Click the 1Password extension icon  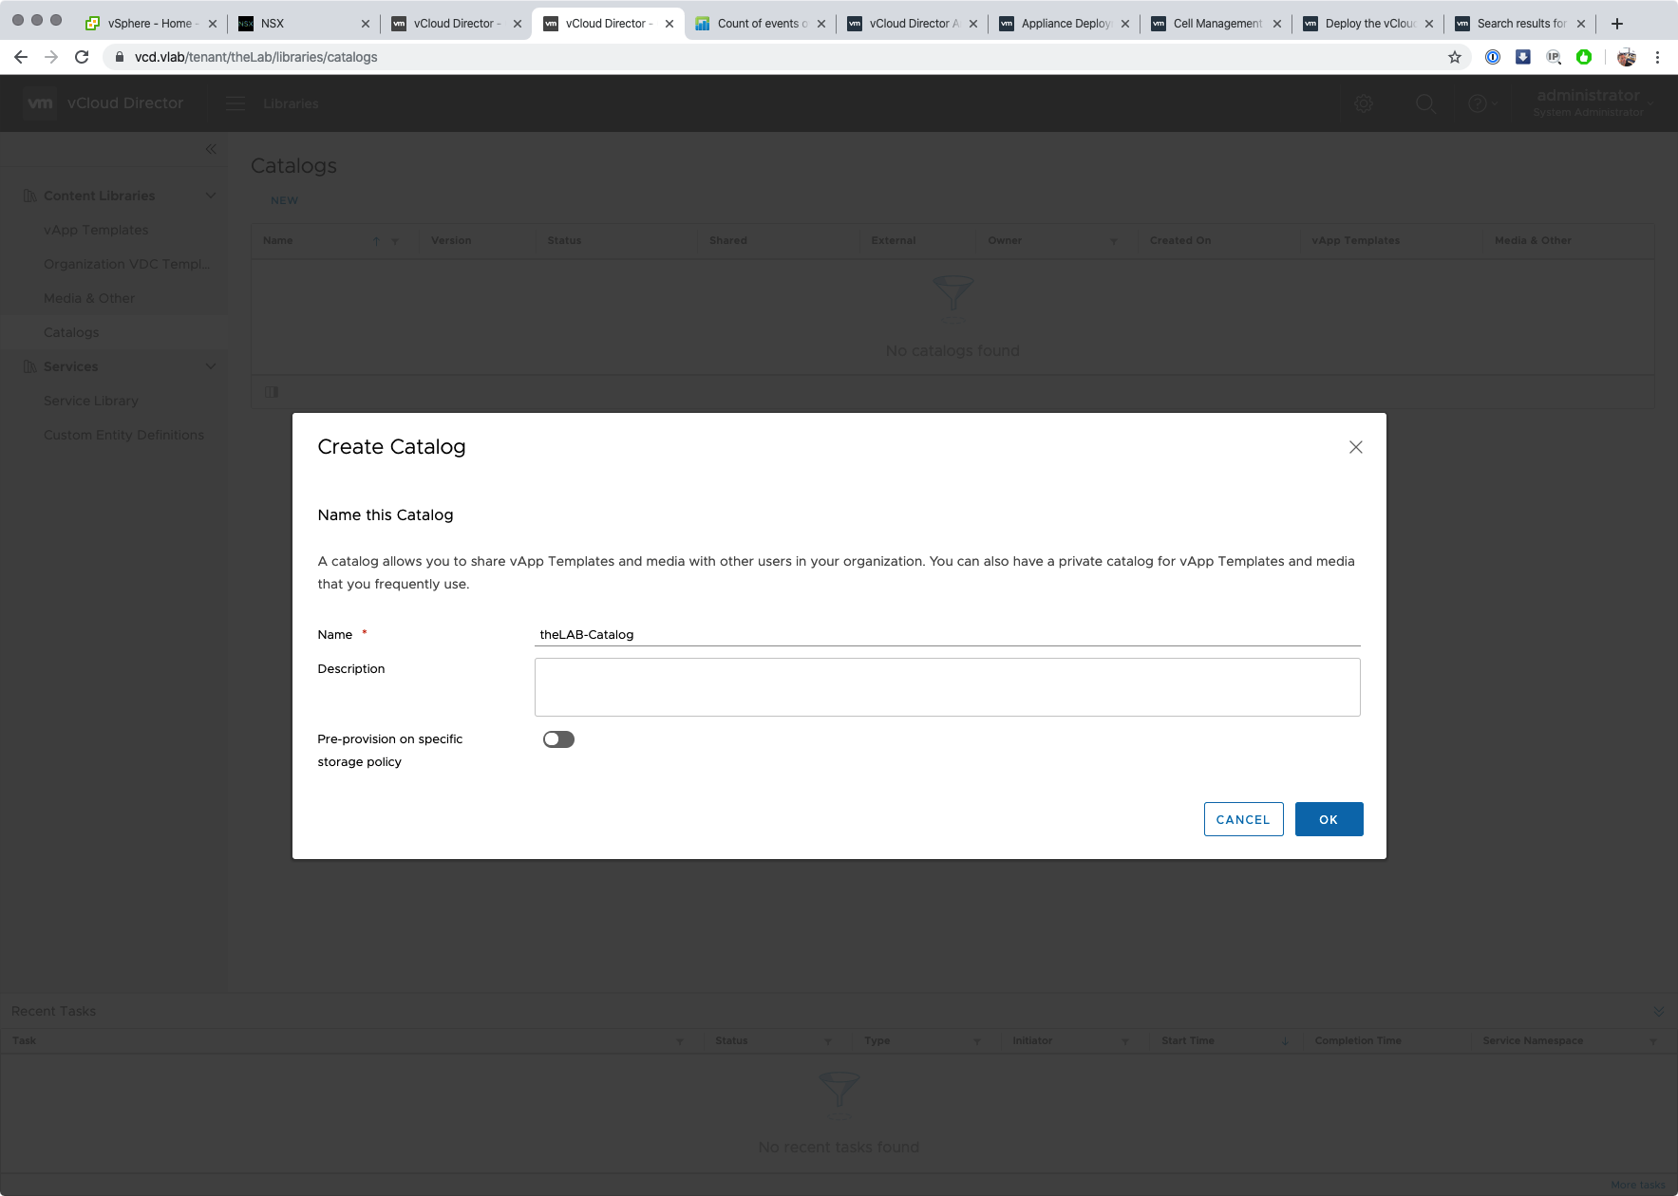point(1493,57)
